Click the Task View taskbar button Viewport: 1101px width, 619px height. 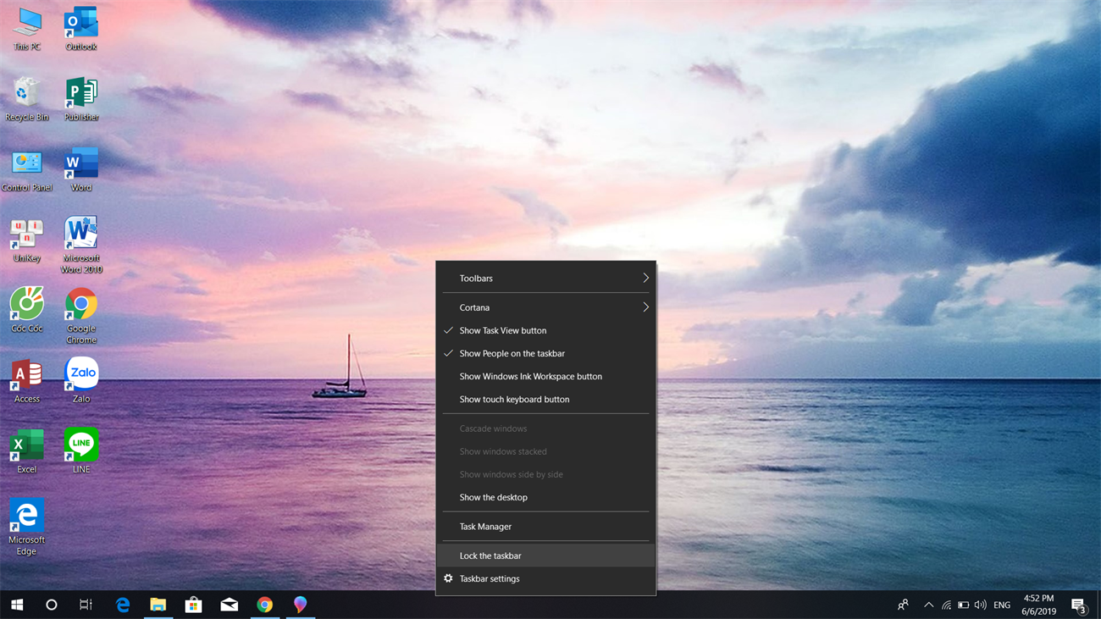tap(86, 605)
